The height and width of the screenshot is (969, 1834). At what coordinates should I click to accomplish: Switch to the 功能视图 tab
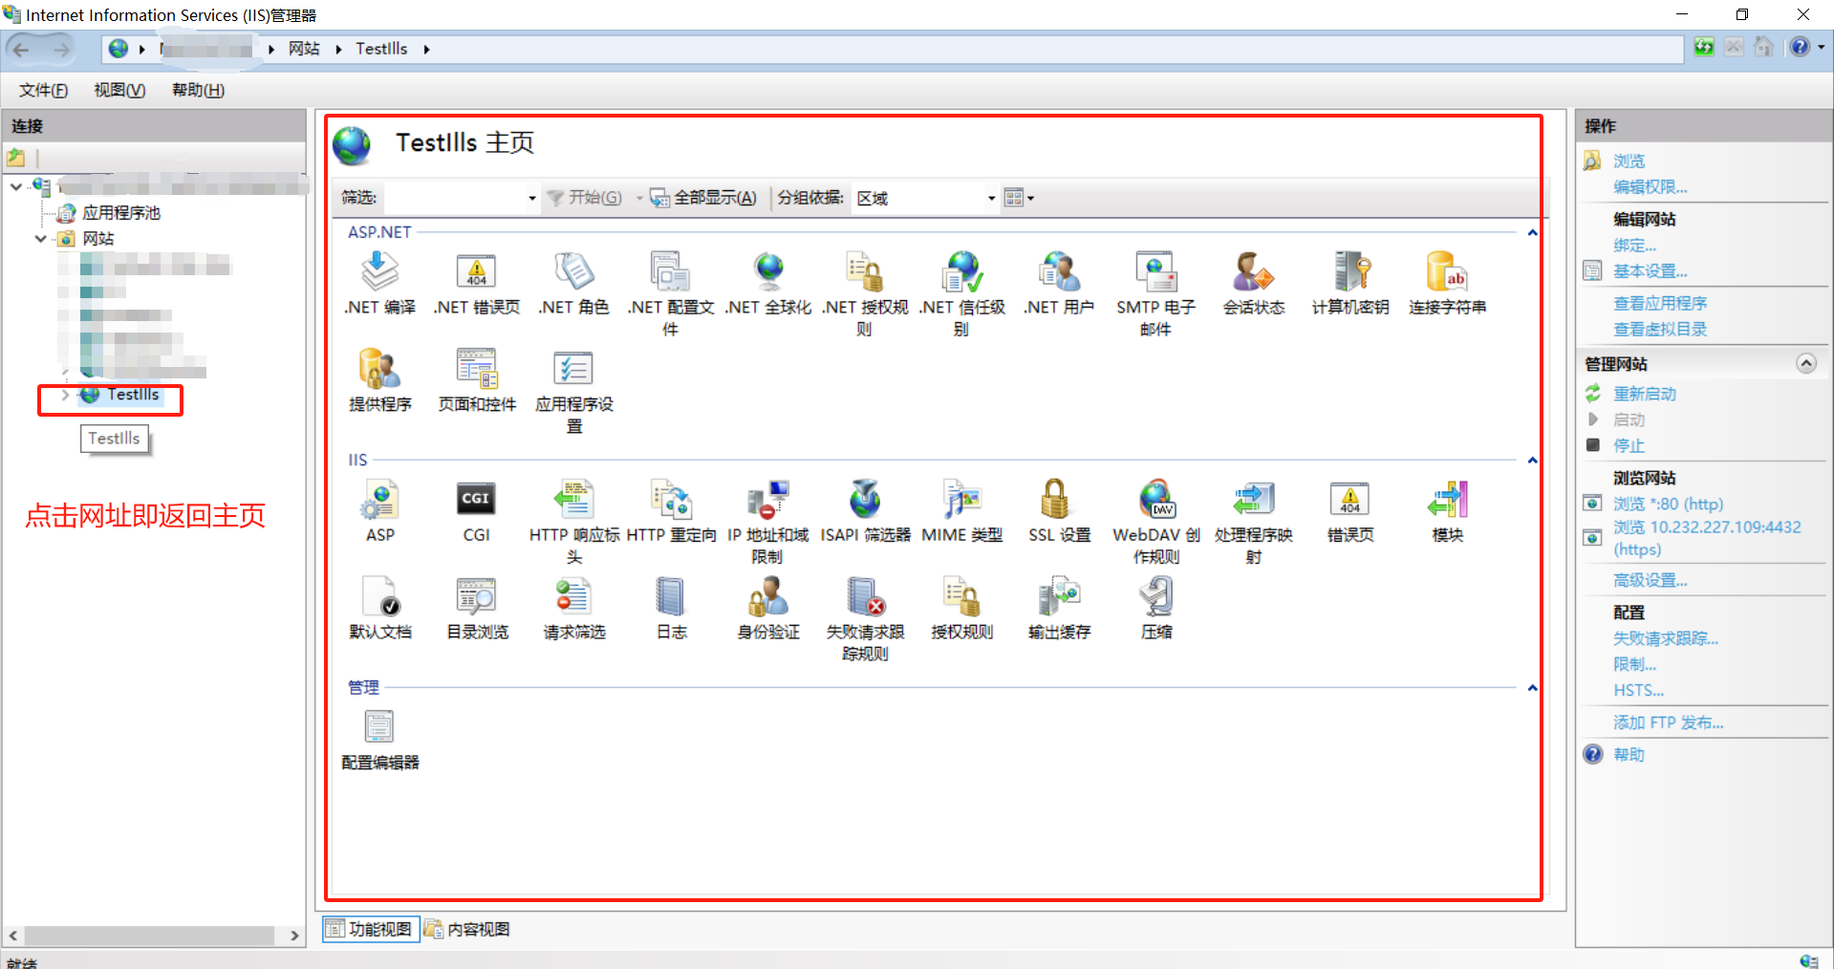(371, 929)
